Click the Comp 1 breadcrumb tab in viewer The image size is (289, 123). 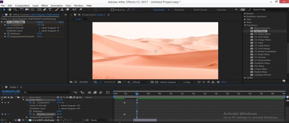click(79, 19)
